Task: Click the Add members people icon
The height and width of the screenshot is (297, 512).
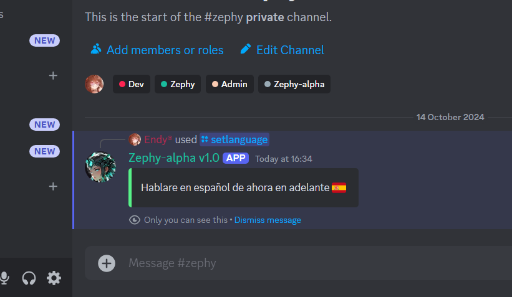Action: [x=95, y=49]
